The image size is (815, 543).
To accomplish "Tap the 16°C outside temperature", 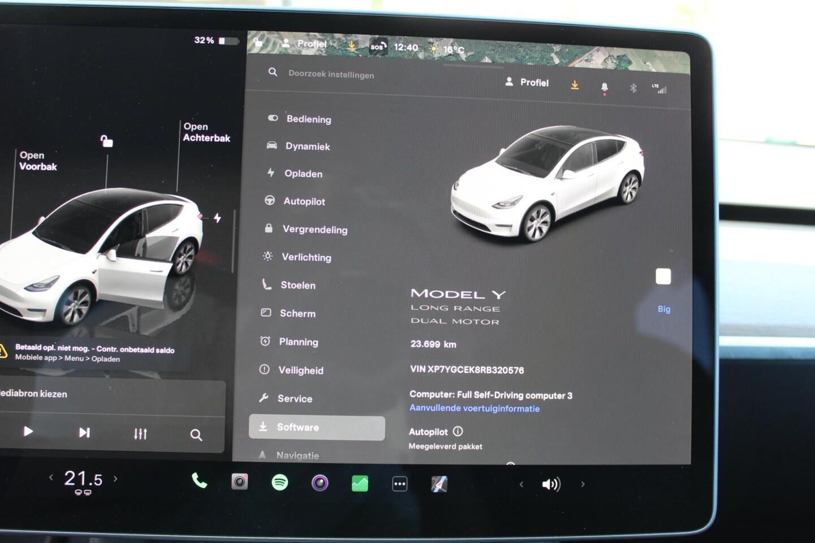I will (x=454, y=50).
